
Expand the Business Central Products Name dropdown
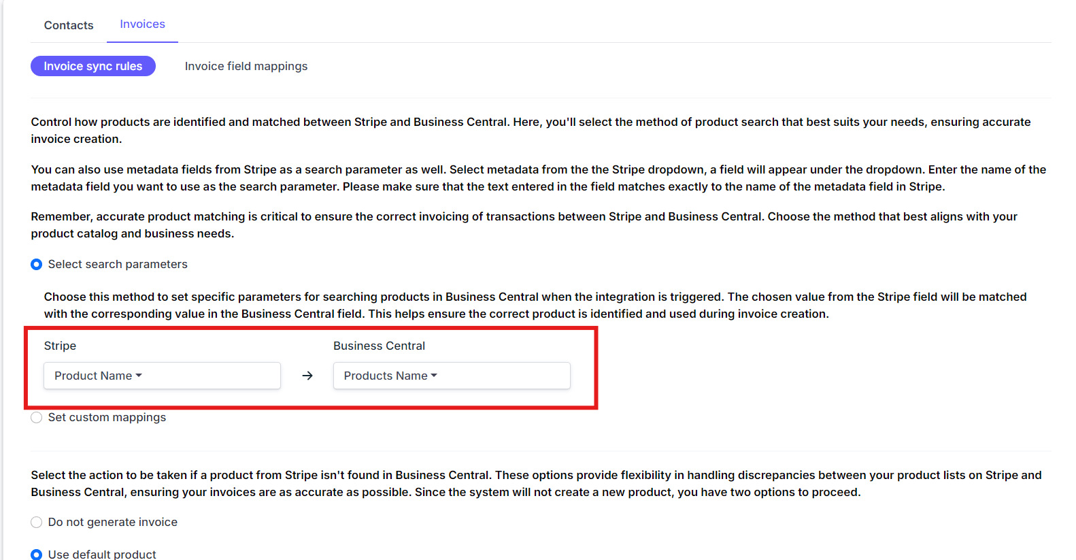coord(452,376)
